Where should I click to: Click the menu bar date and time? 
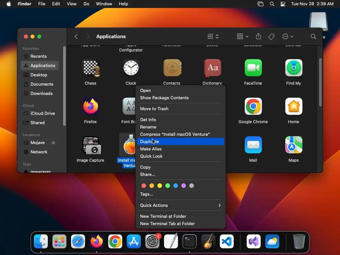tap(312, 4)
